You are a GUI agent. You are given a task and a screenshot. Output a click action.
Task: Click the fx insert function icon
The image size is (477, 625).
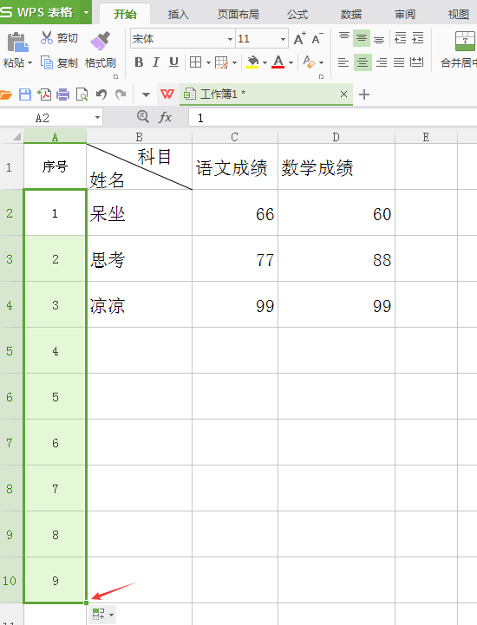[165, 117]
